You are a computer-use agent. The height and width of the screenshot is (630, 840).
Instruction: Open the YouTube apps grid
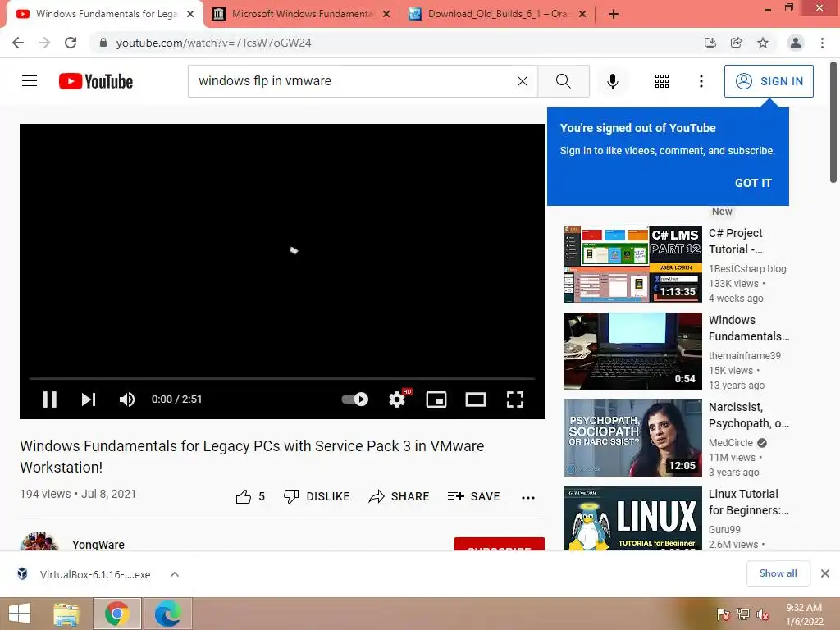click(x=662, y=81)
